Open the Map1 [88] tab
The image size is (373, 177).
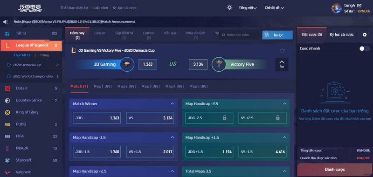pyautogui.click(x=103, y=86)
